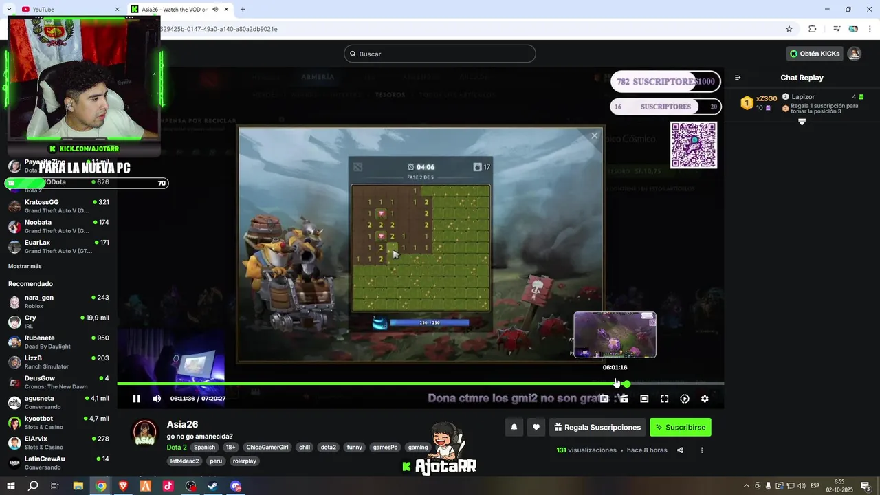This screenshot has height=495, width=880.
Task: Open Cry recommended channel
Action: coord(58,322)
